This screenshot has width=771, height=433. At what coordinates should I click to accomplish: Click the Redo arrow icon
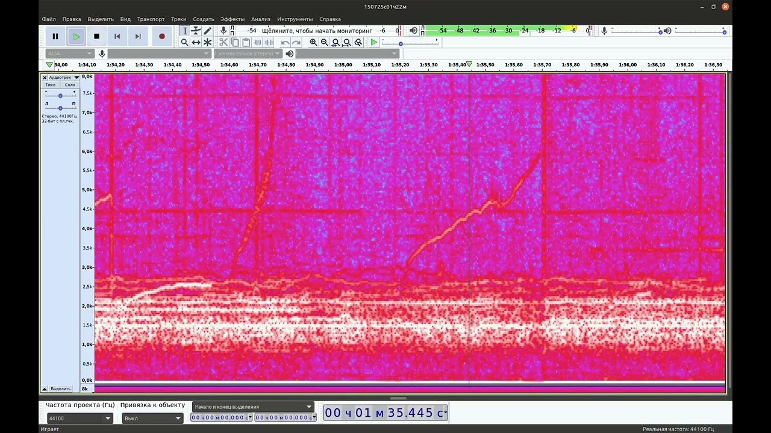point(296,42)
